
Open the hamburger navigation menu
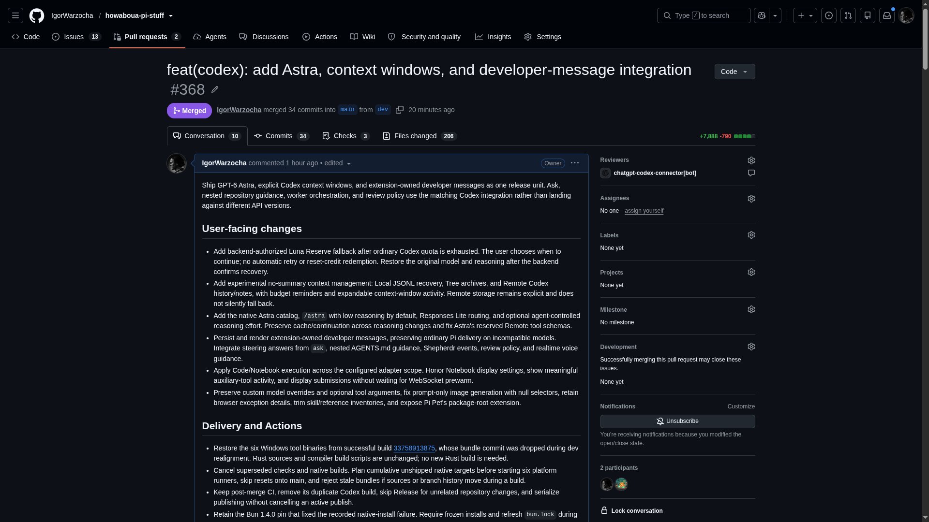tap(15, 15)
